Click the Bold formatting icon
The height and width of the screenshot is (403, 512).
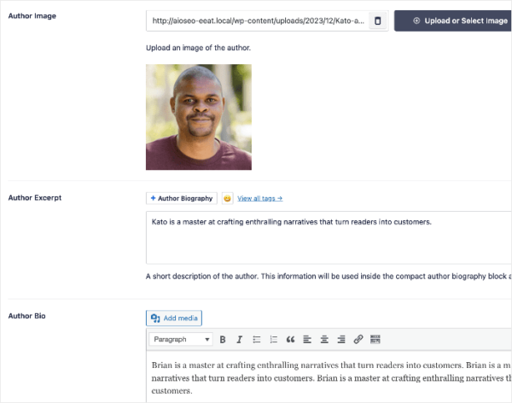tap(223, 340)
